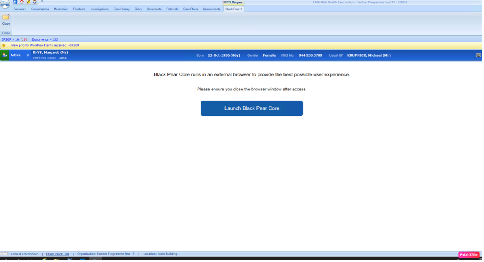Click the Active patient status label

[x=16, y=55]
